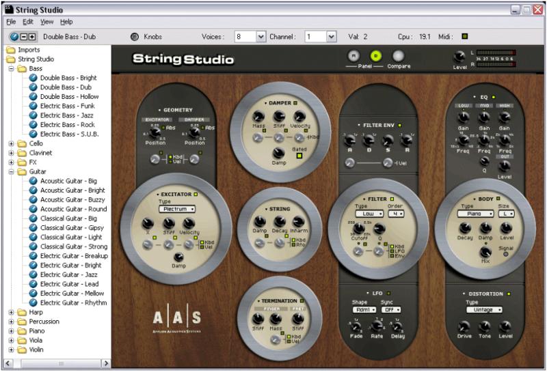Screen dimensions: 547x372
Task: Click the master Level knob near the meters
Action: pos(459,57)
